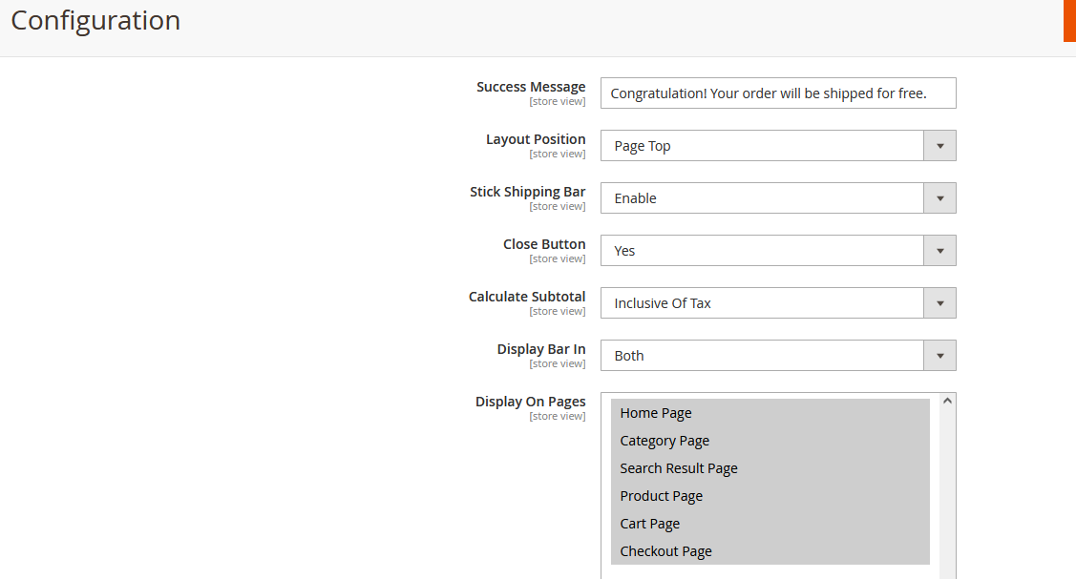Select Home Page in the pages list
This screenshot has width=1076, height=579.
point(770,413)
